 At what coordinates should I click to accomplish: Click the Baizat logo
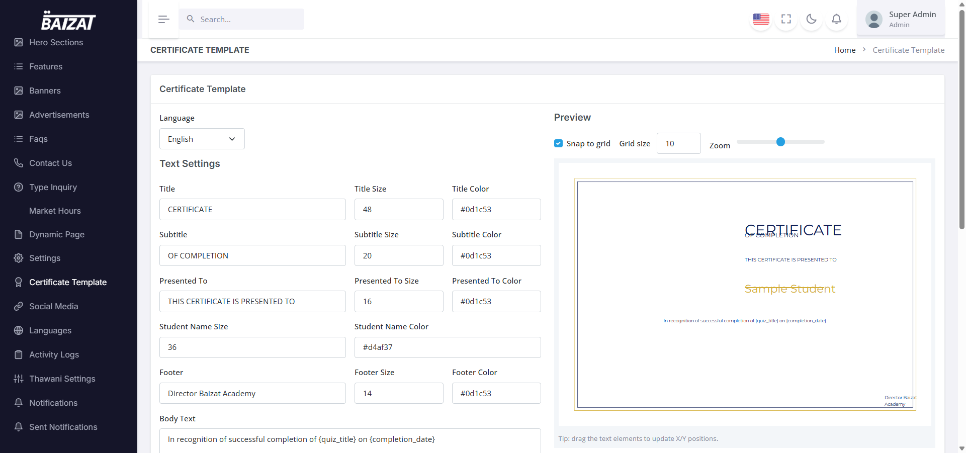click(68, 21)
